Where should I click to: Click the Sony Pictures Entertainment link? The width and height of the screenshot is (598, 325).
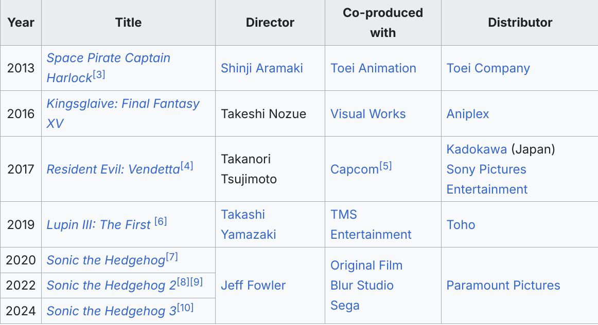point(486,169)
